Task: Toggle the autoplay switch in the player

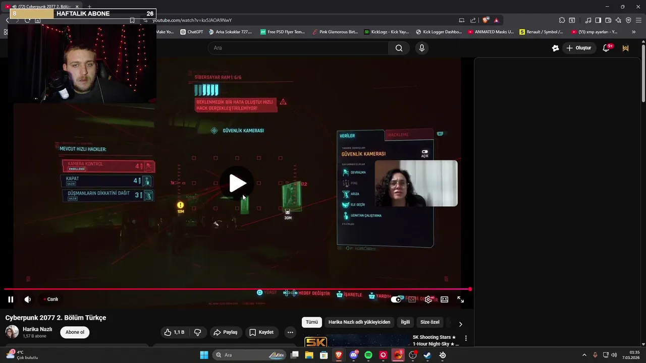Action: click(396, 299)
